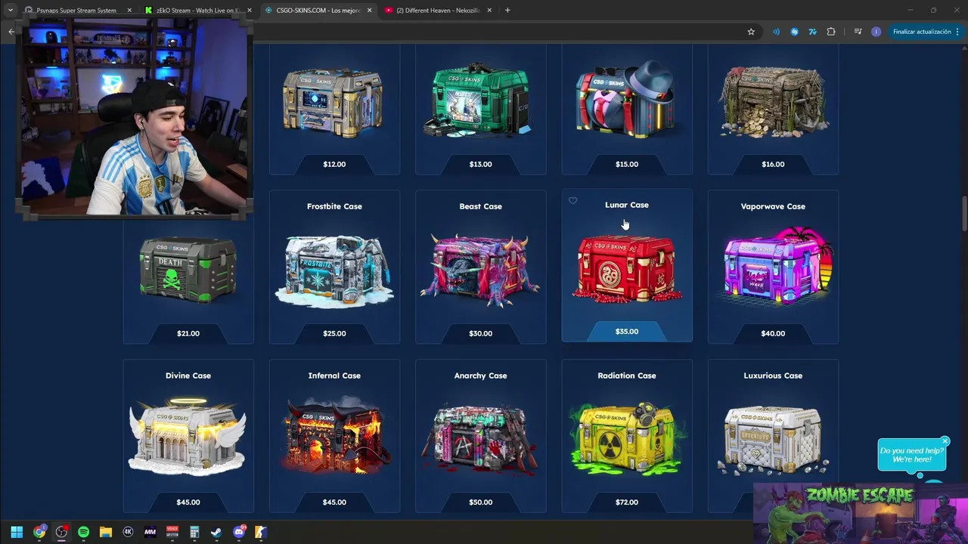Click the $72.00 Radiation Case price
The height and width of the screenshot is (544, 968).
627,502
